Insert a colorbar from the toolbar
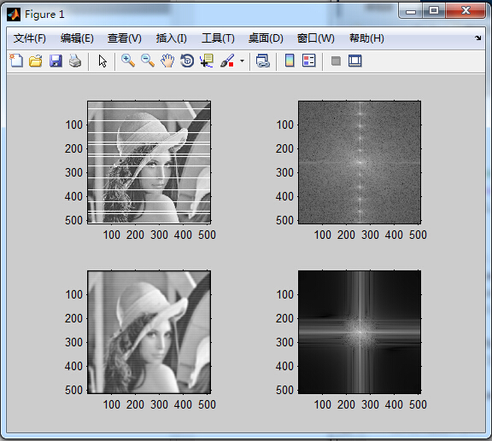The height and width of the screenshot is (441, 492). (x=290, y=61)
